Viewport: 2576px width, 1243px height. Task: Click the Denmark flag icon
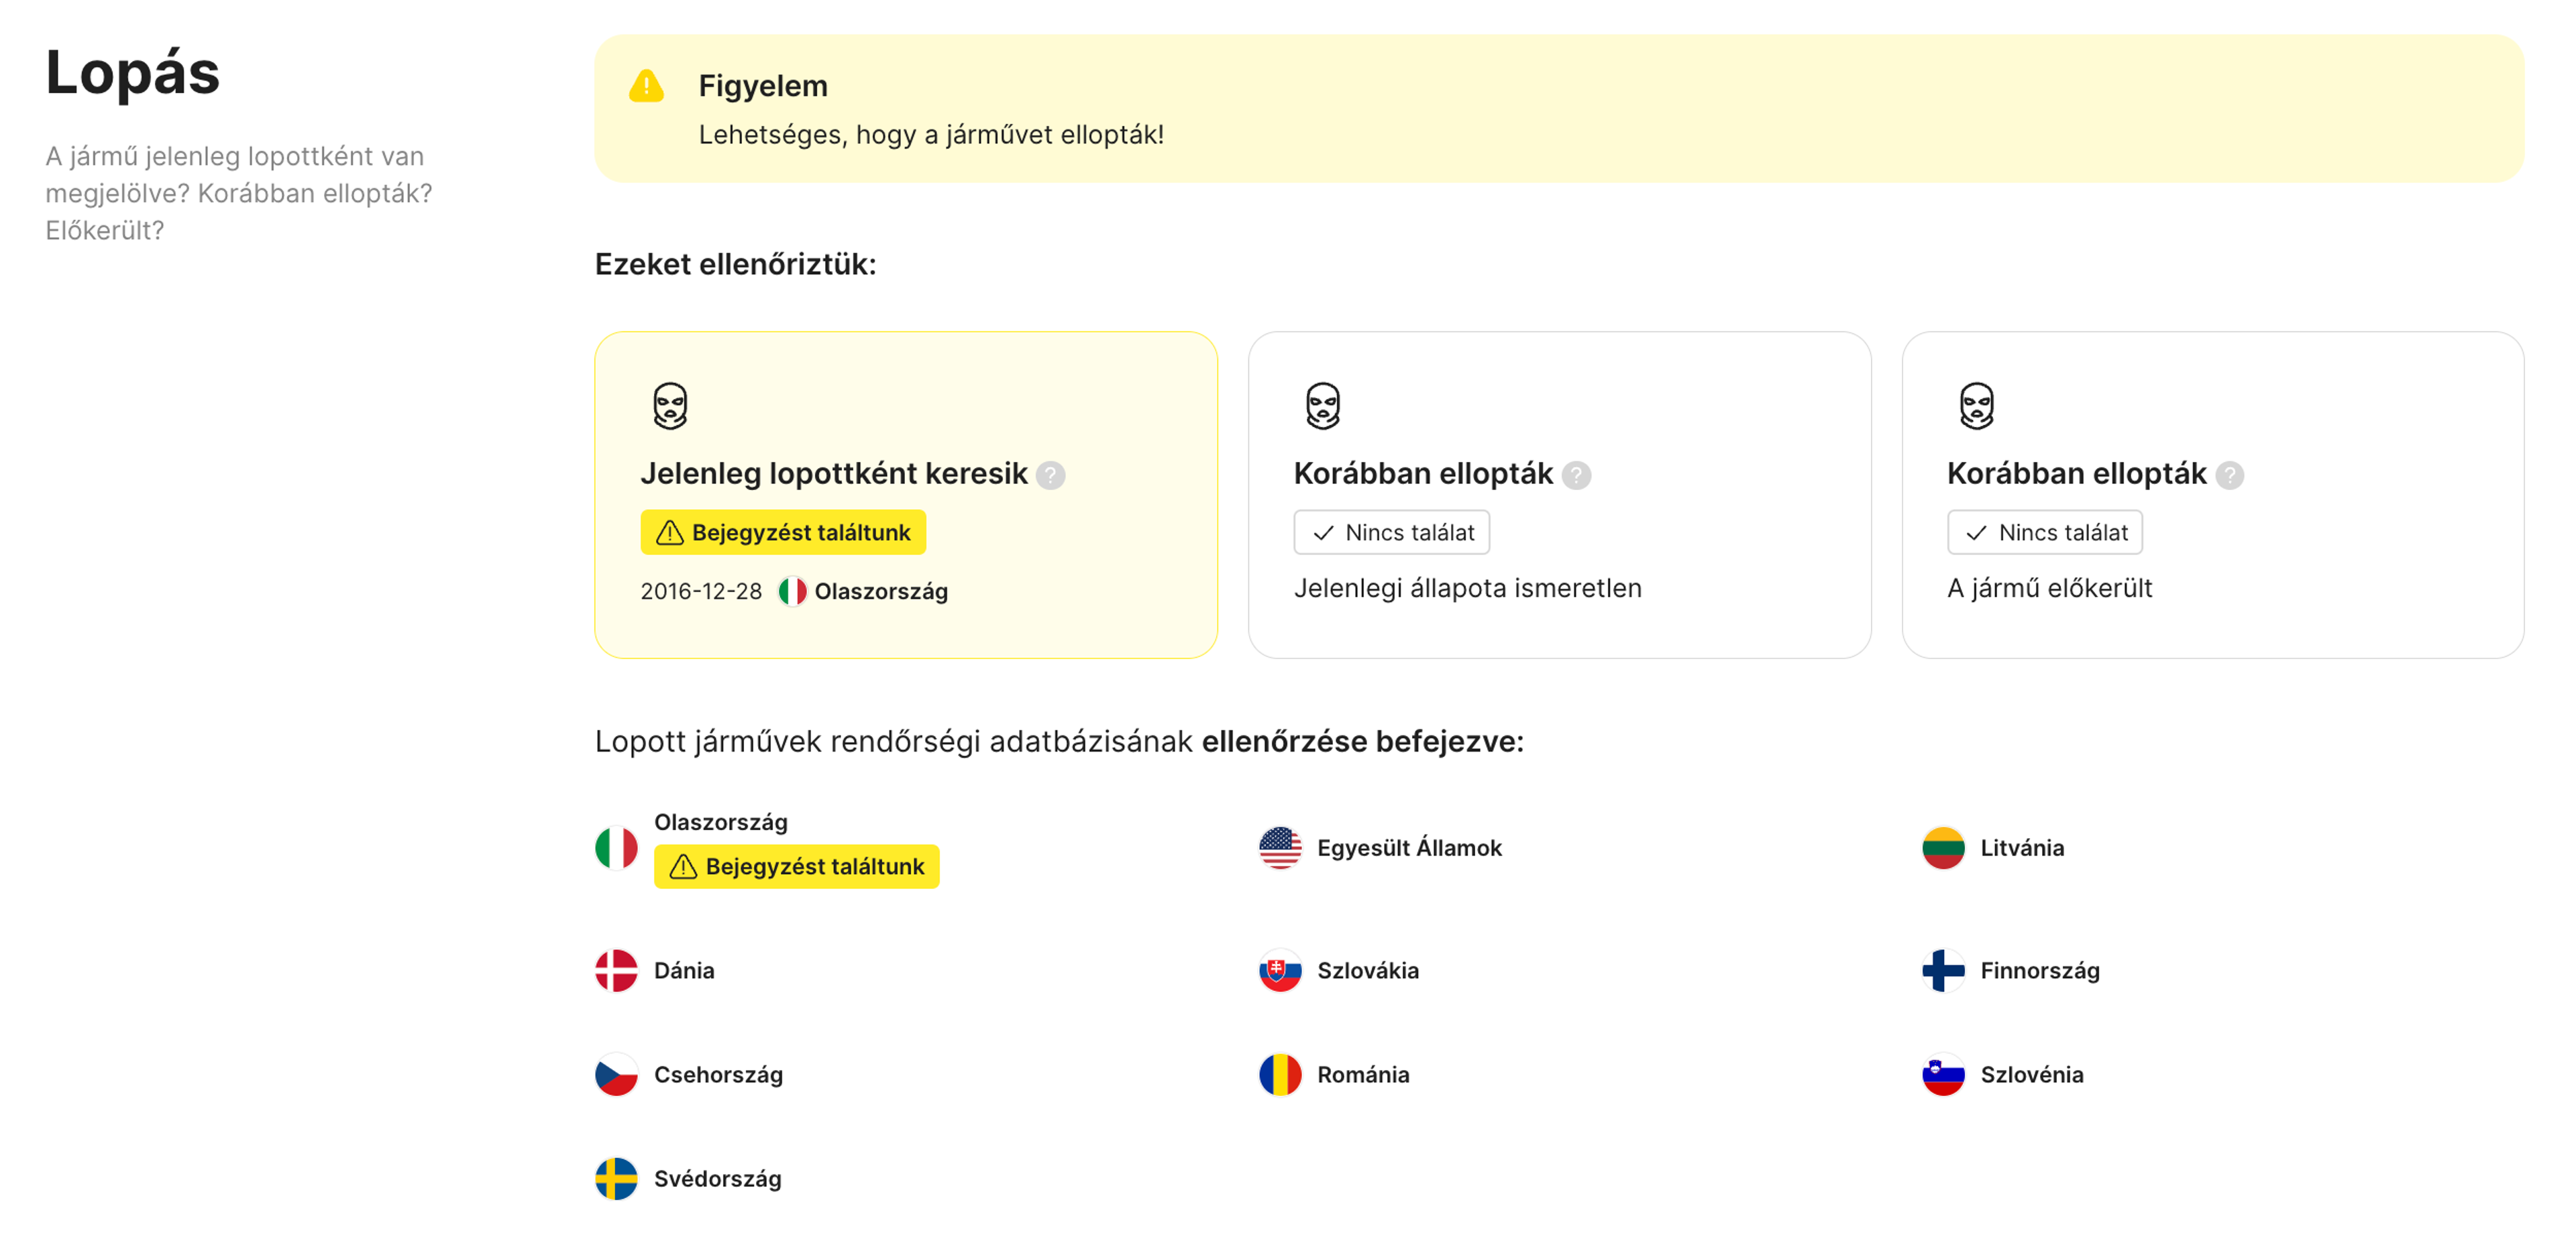tap(616, 970)
